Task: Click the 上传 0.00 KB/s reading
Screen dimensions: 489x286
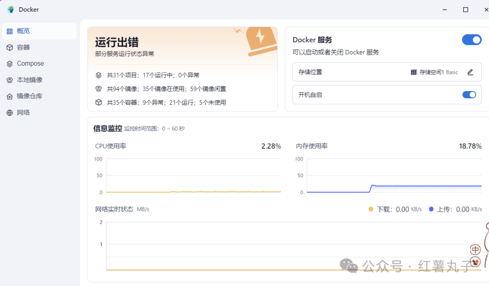Action: coord(469,209)
